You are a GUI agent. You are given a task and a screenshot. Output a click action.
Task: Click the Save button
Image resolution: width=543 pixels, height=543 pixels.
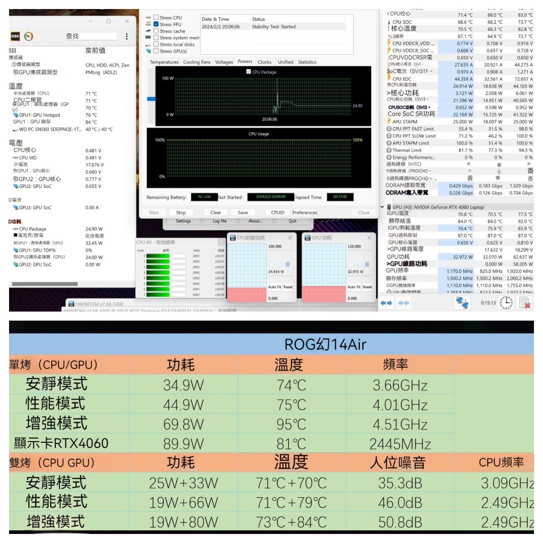243,212
